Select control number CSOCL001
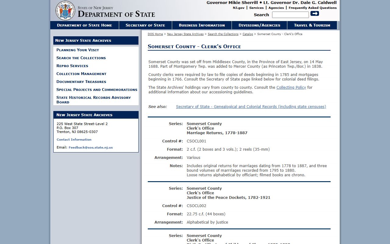Viewport: 390px width, 244px height. point(197,141)
